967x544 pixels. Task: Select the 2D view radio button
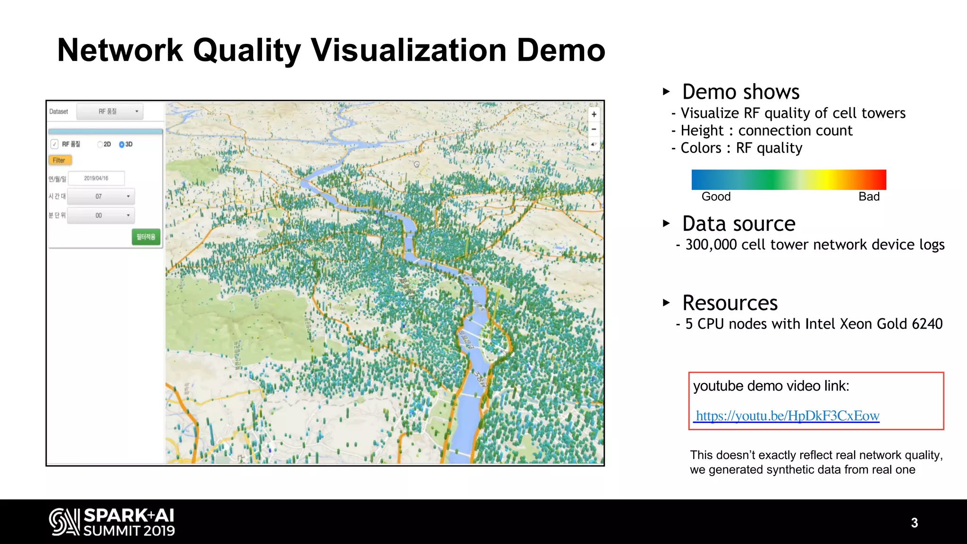click(x=100, y=144)
